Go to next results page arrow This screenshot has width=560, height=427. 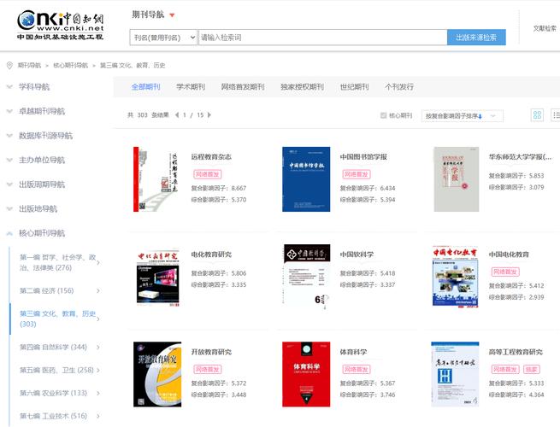[x=209, y=115]
